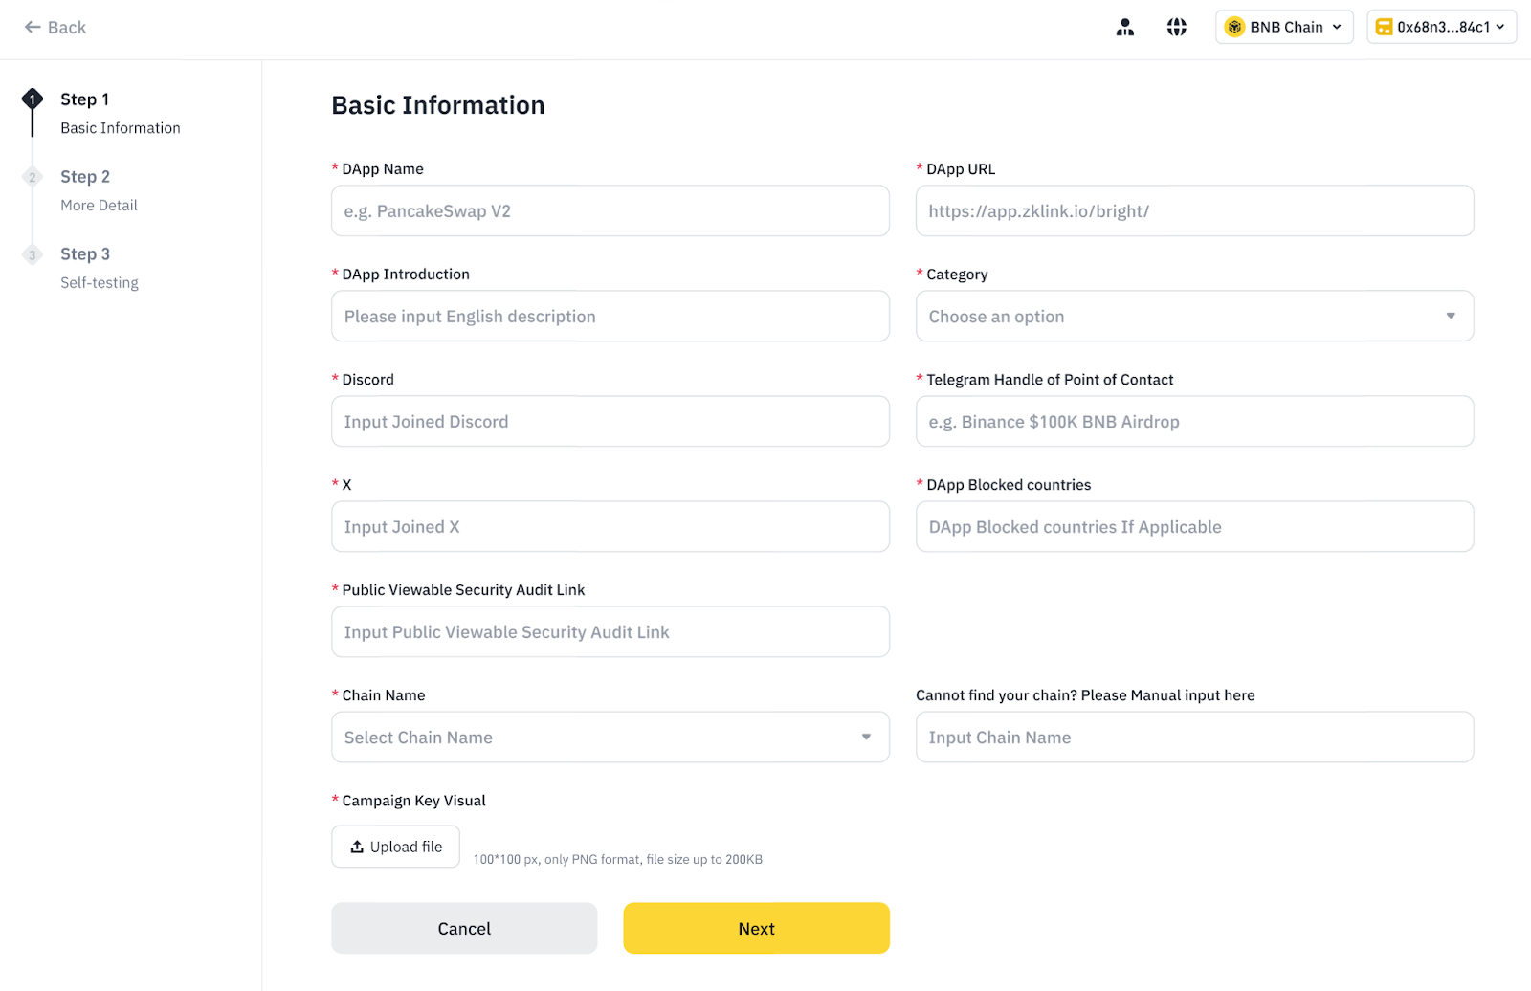Go to Step 2 More Detail

click(x=85, y=177)
